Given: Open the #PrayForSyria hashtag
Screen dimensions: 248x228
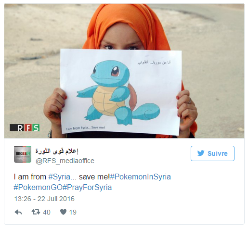Looking at the screenshot, I should (87, 187).
